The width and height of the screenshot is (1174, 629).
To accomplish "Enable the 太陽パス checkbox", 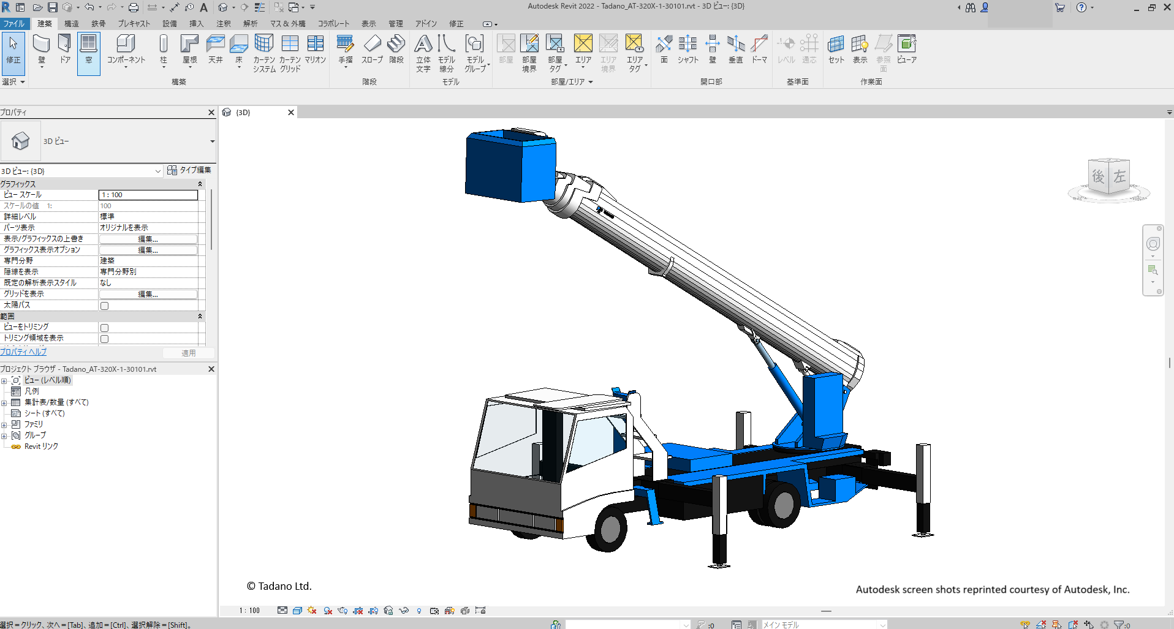I will (x=105, y=306).
